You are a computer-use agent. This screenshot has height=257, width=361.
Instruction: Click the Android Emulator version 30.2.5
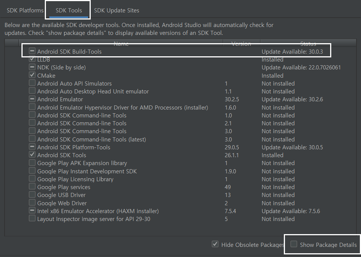click(232, 99)
